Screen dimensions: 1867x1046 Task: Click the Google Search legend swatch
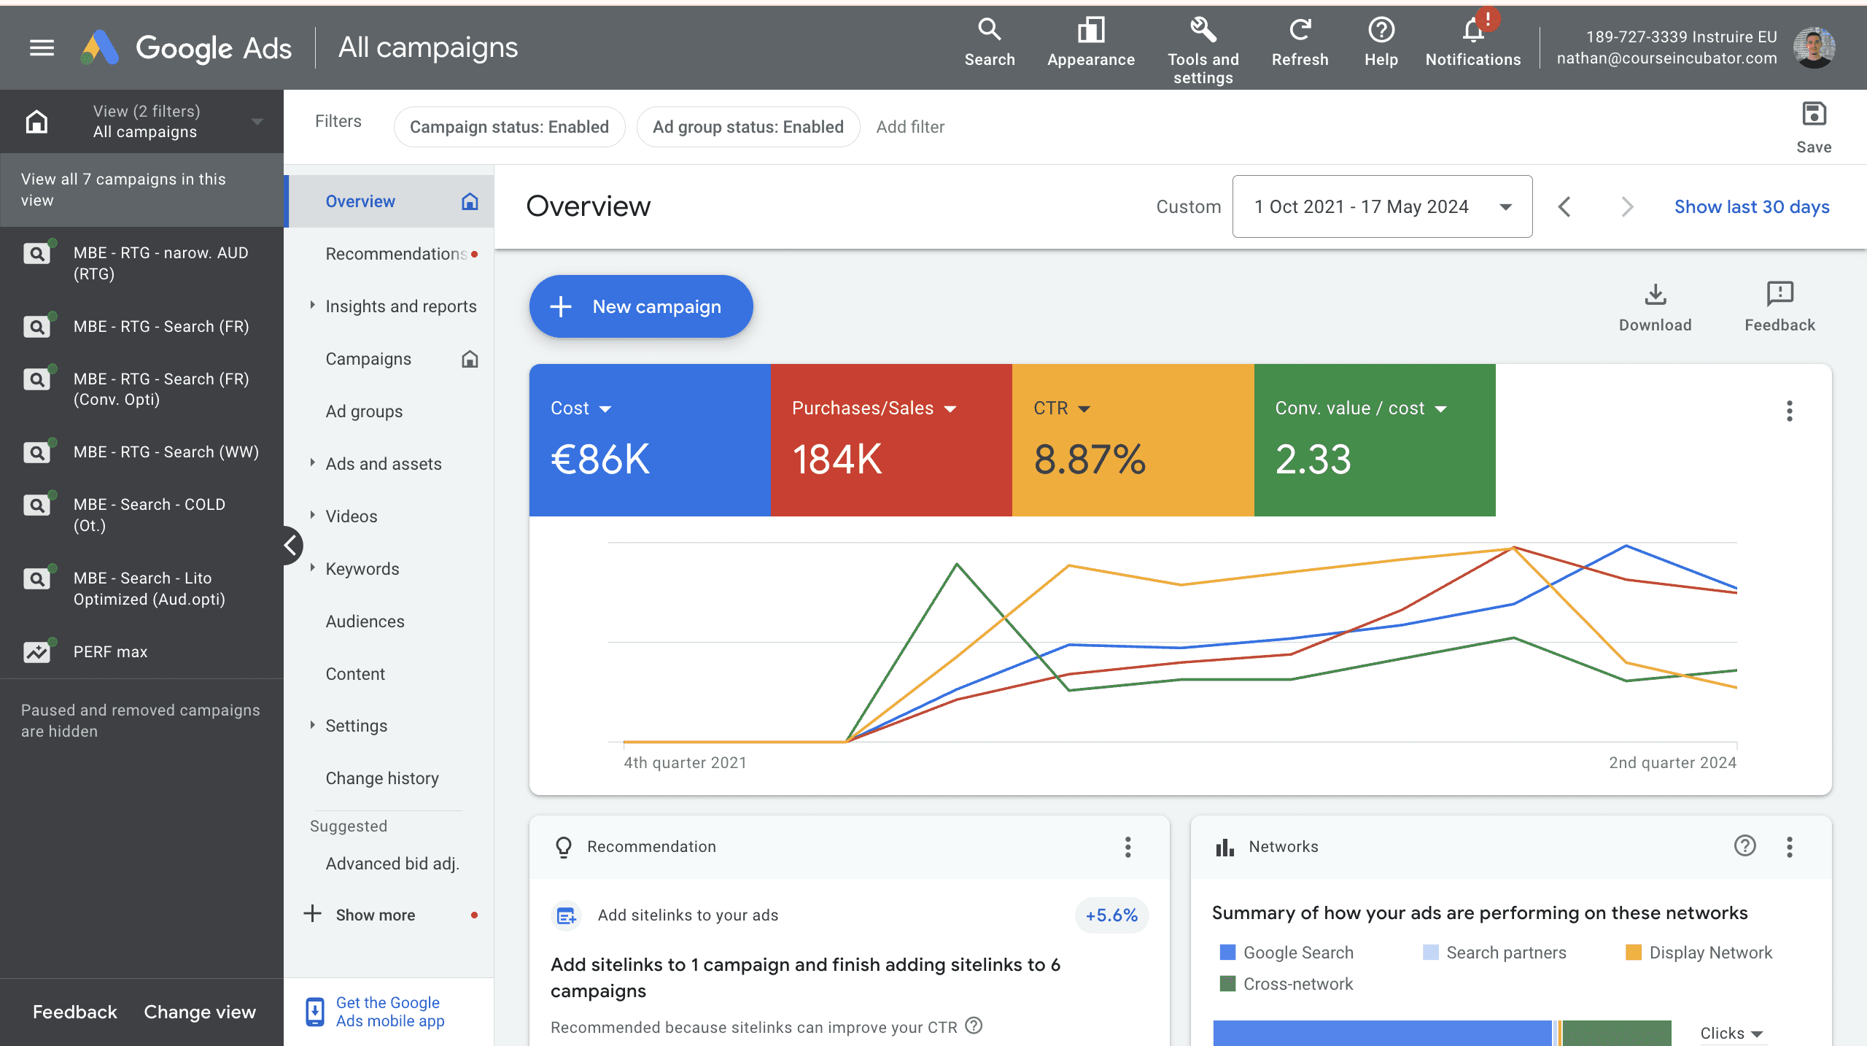point(1227,953)
